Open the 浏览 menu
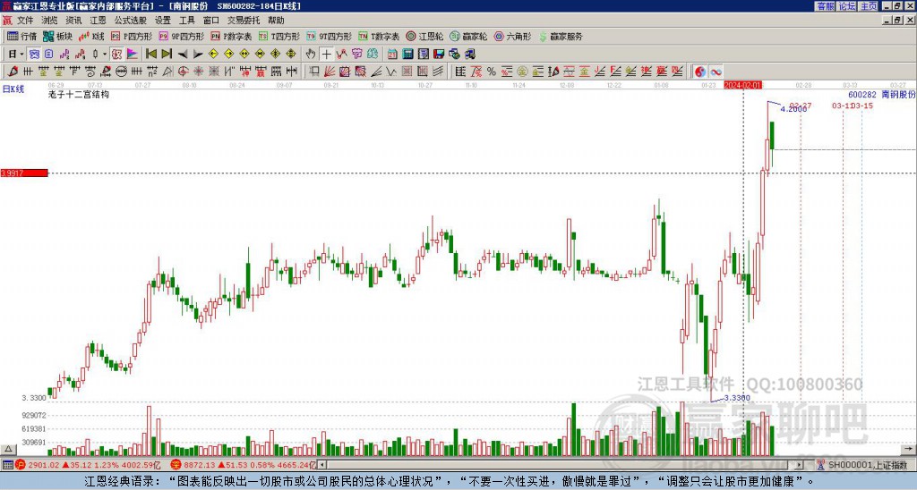 (x=49, y=21)
